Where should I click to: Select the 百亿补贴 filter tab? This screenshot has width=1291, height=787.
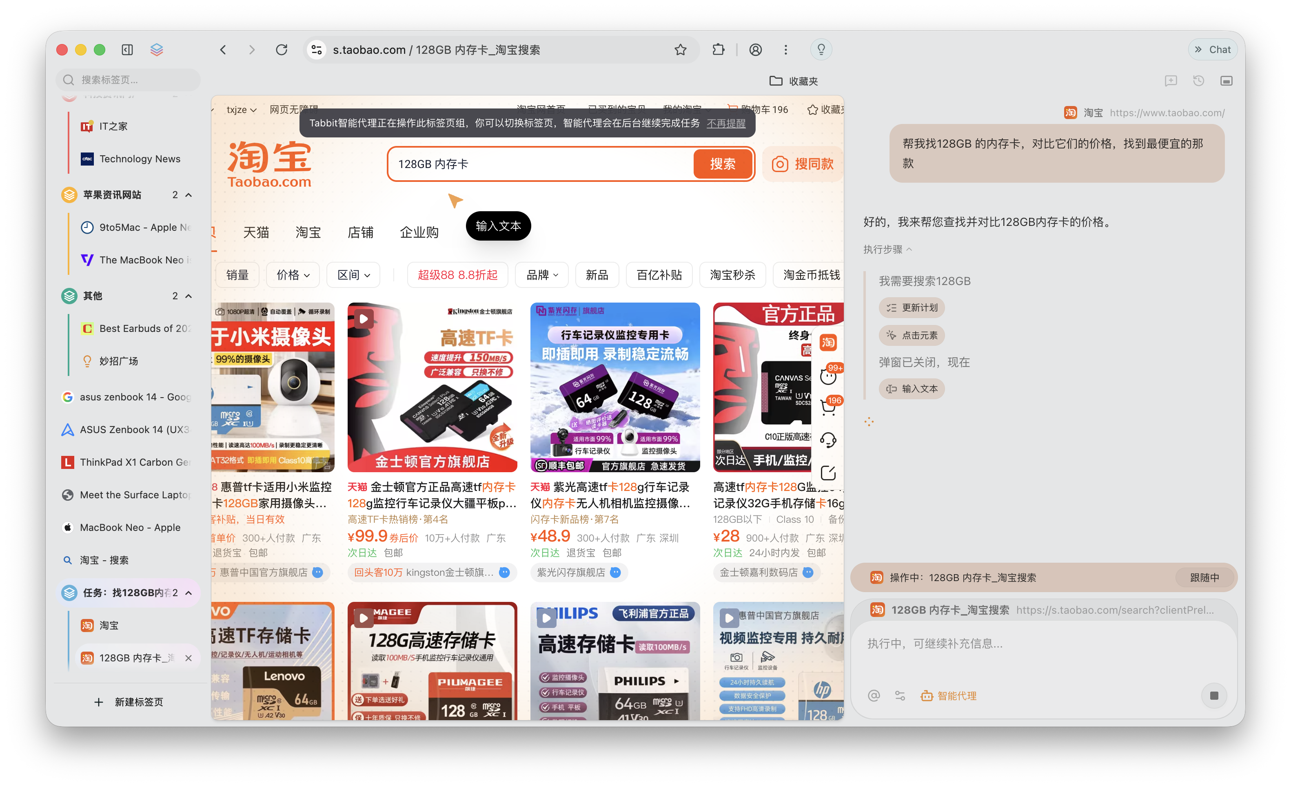coord(659,274)
